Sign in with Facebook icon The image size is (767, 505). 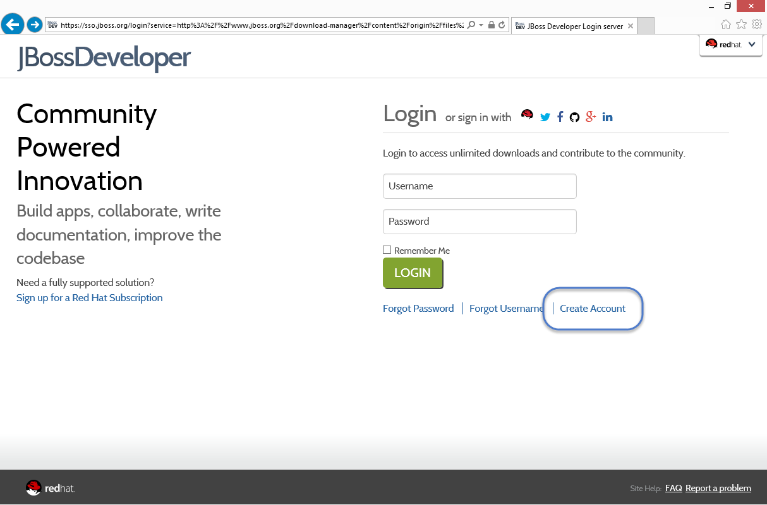pos(560,117)
